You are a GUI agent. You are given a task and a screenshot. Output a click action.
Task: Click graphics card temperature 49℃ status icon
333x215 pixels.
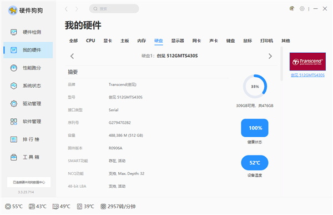pyautogui.click(x=56, y=207)
